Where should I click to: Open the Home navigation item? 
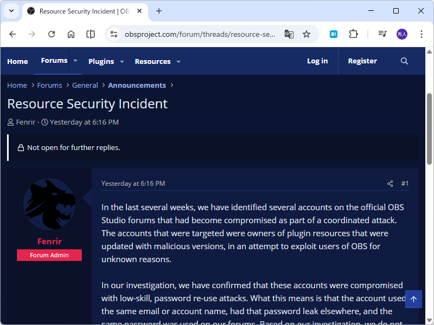[17, 62]
